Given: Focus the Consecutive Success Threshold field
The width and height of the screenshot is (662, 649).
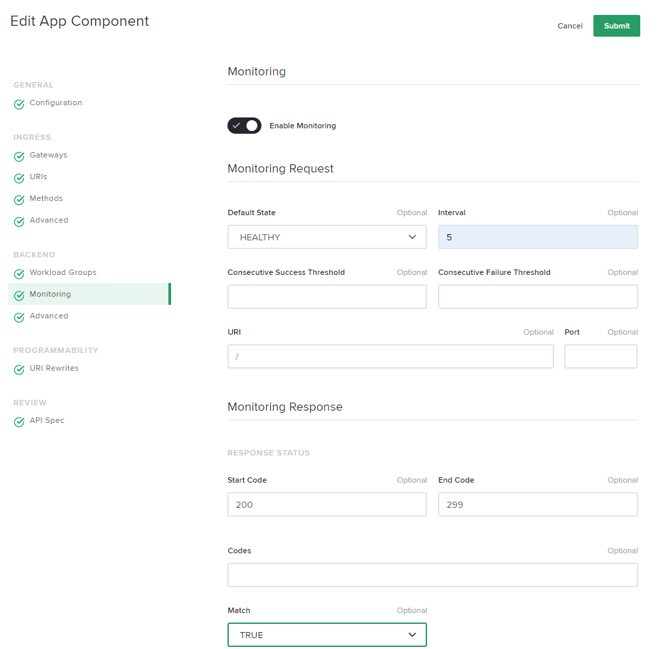Looking at the screenshot, I should tap(327, 297).
